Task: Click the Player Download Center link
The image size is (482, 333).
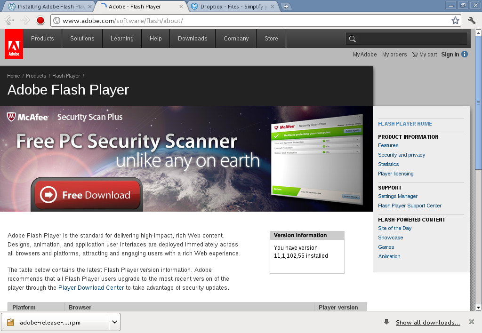Action: 91,287
